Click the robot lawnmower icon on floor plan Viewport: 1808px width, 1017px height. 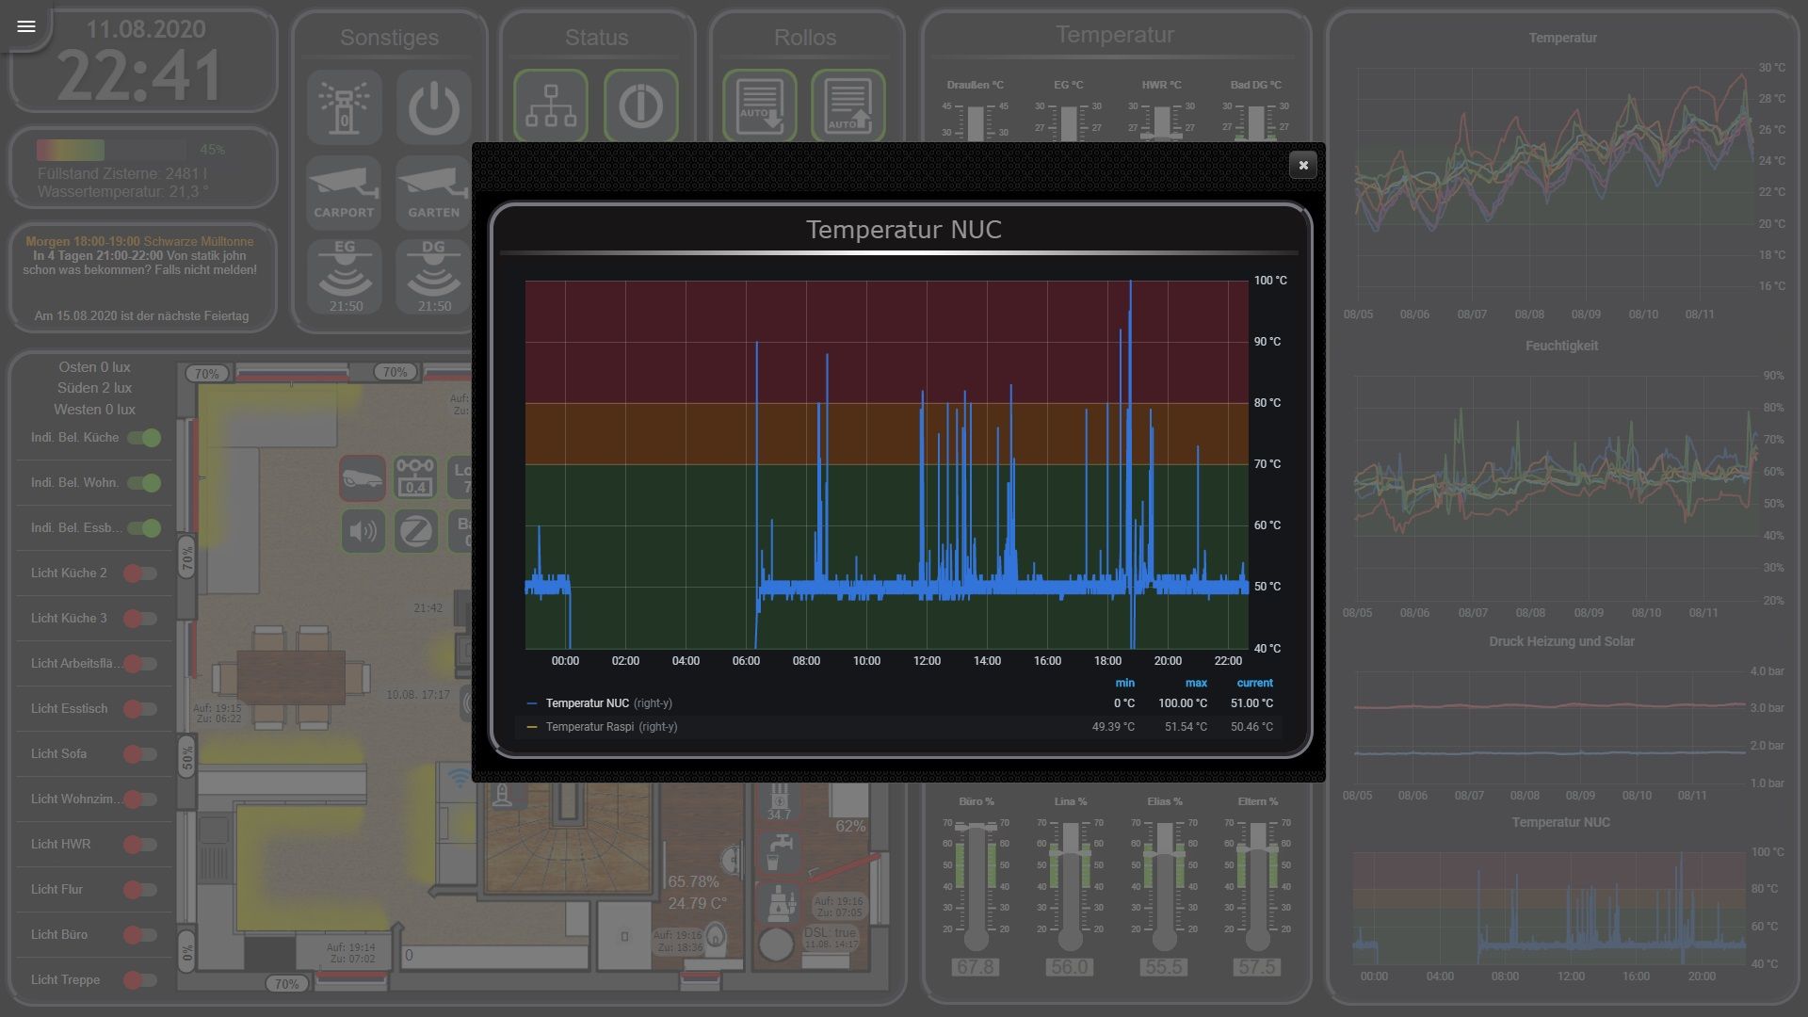[x=363, y=477]
